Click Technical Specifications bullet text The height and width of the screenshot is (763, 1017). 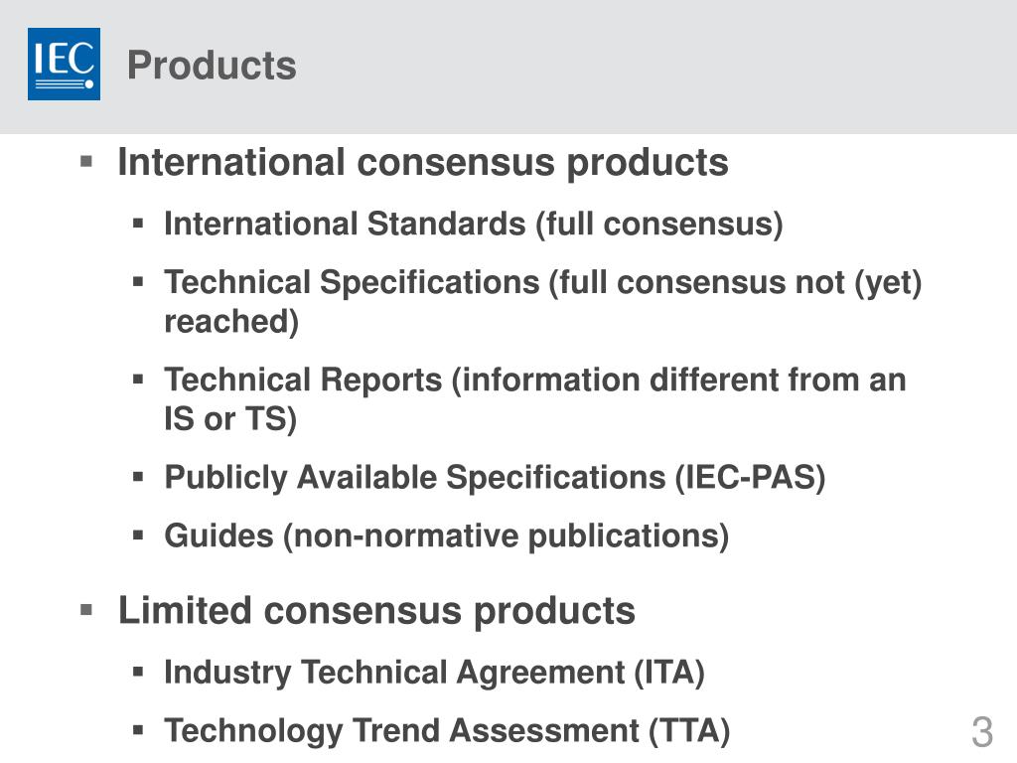(x=543, y=302)
